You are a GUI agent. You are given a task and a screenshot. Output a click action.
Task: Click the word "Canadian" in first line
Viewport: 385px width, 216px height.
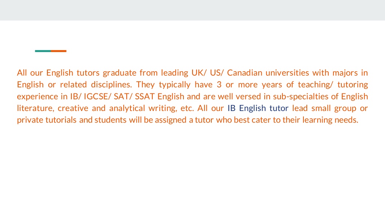[x=244, y=73]
